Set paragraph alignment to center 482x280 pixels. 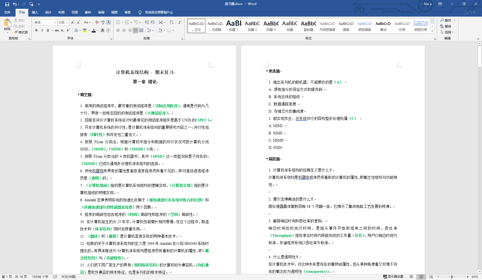point(124,30)
